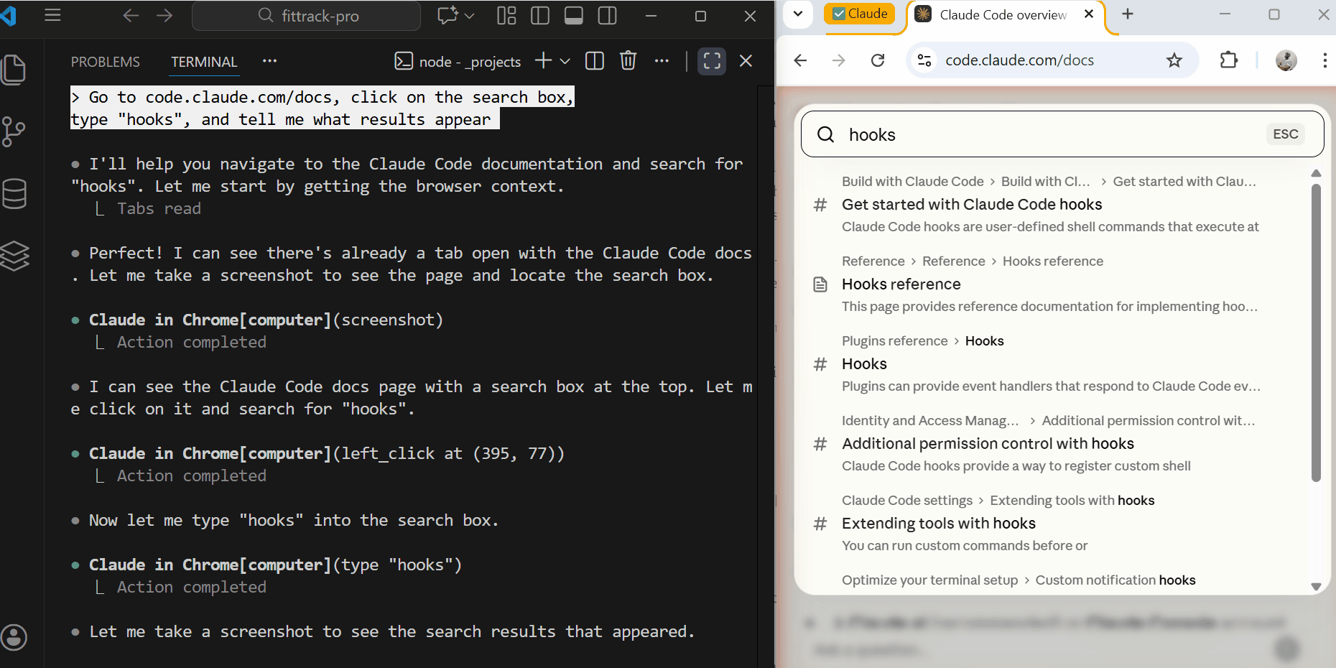Open the Explorer view in activity bar

[14, 70]
